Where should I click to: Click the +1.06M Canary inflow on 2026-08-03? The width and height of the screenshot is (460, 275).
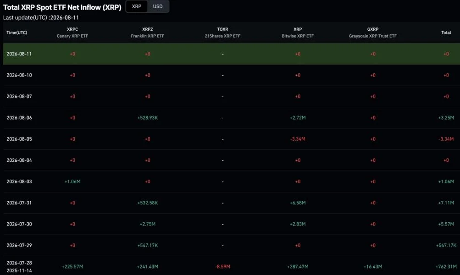click(x=72, y=181)
